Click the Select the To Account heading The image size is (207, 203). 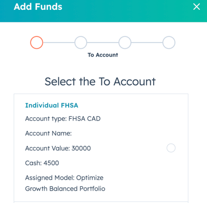tap(100, 82)
